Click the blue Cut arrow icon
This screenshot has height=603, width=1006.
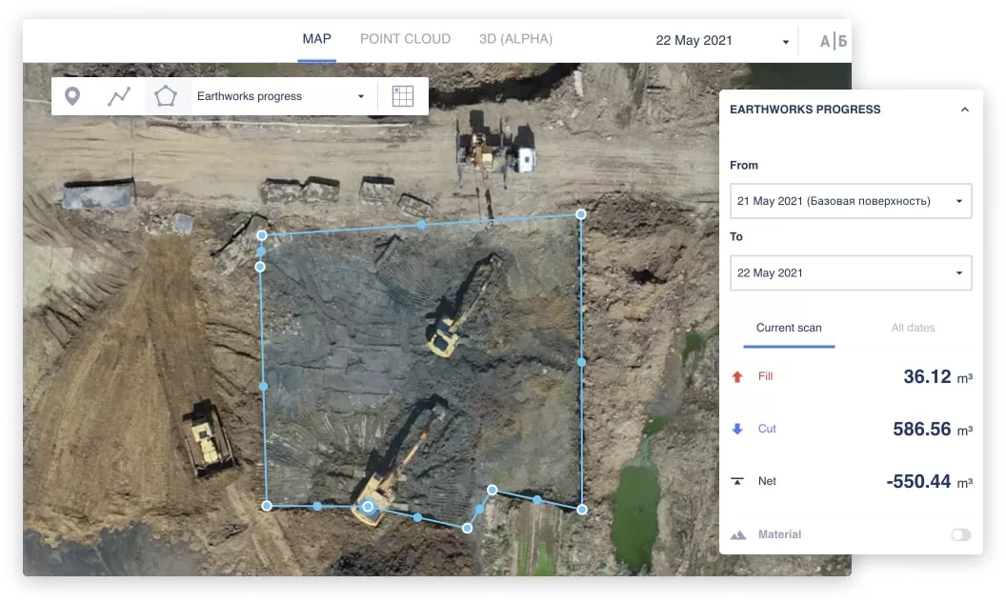(x=736, y=430)
